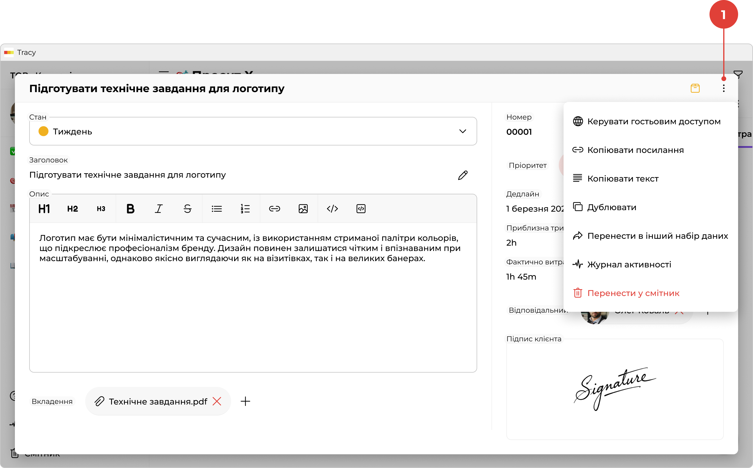Image resolution: width=753 pixels, height=468 pixels.
Task: Apply strikethrough formatting
Action: [x=187, y=209]
